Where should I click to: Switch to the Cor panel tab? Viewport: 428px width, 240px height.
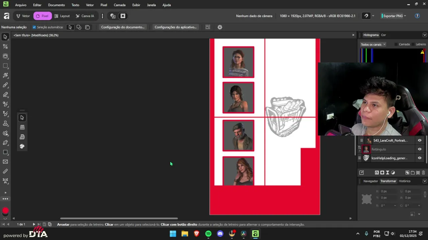(384, 35)
